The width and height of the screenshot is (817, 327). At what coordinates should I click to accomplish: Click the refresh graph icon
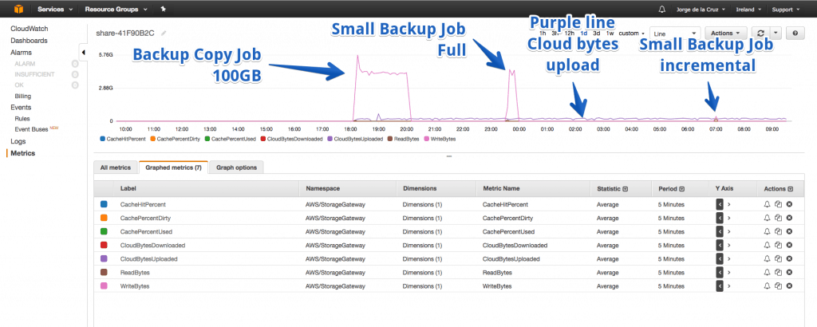[x=760, y=33]
